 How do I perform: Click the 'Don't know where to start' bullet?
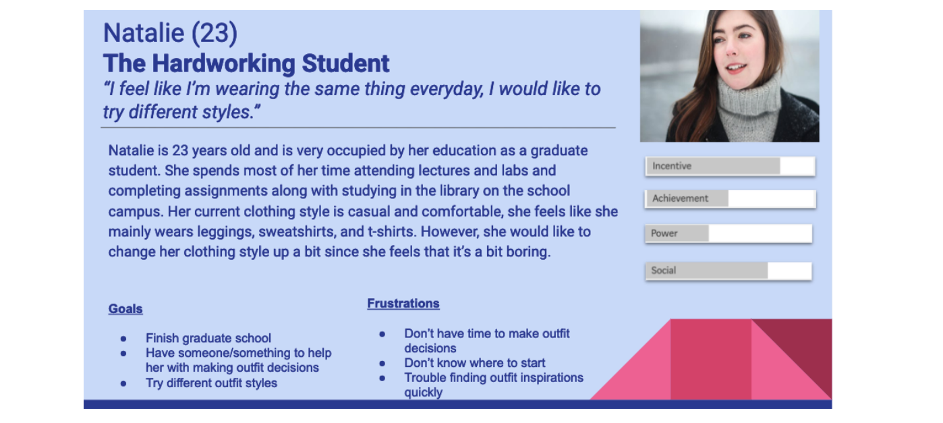[x=475, y=362]
